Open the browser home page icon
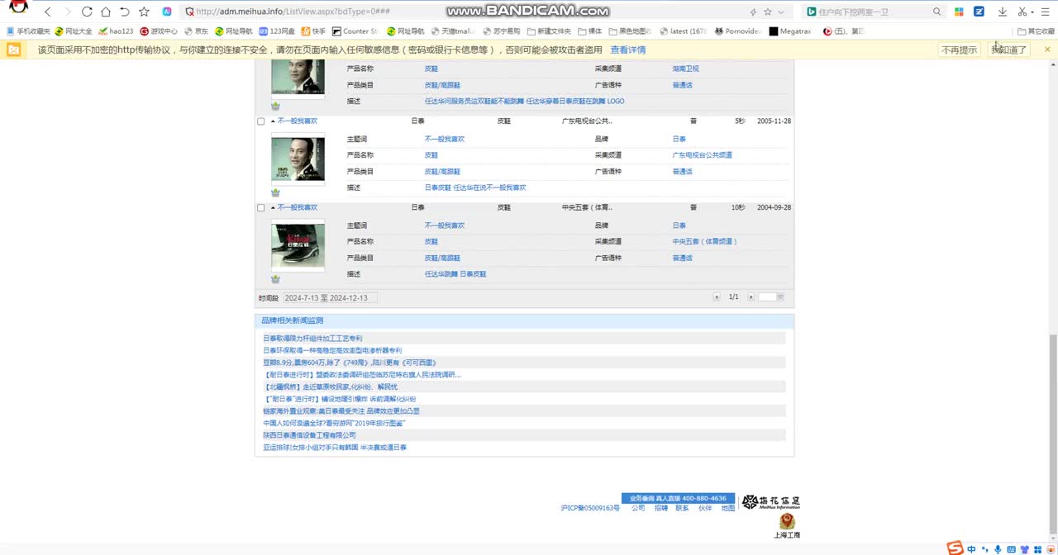1058x555 pixels. [106, 12]
